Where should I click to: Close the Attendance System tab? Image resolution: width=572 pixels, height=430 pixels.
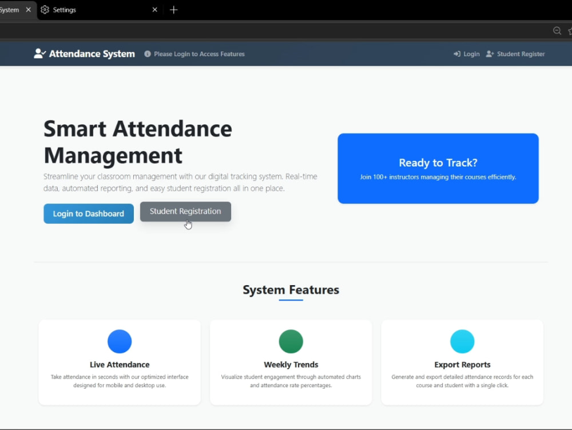pos(28,10)
